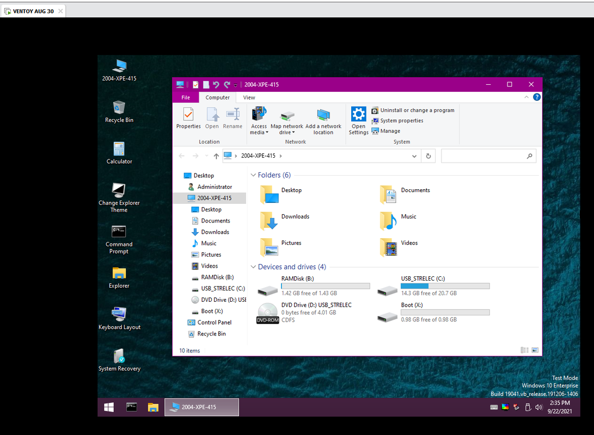Open the File tab
Image resolution: width=594 pixels, height=435 pixels.
186,97
